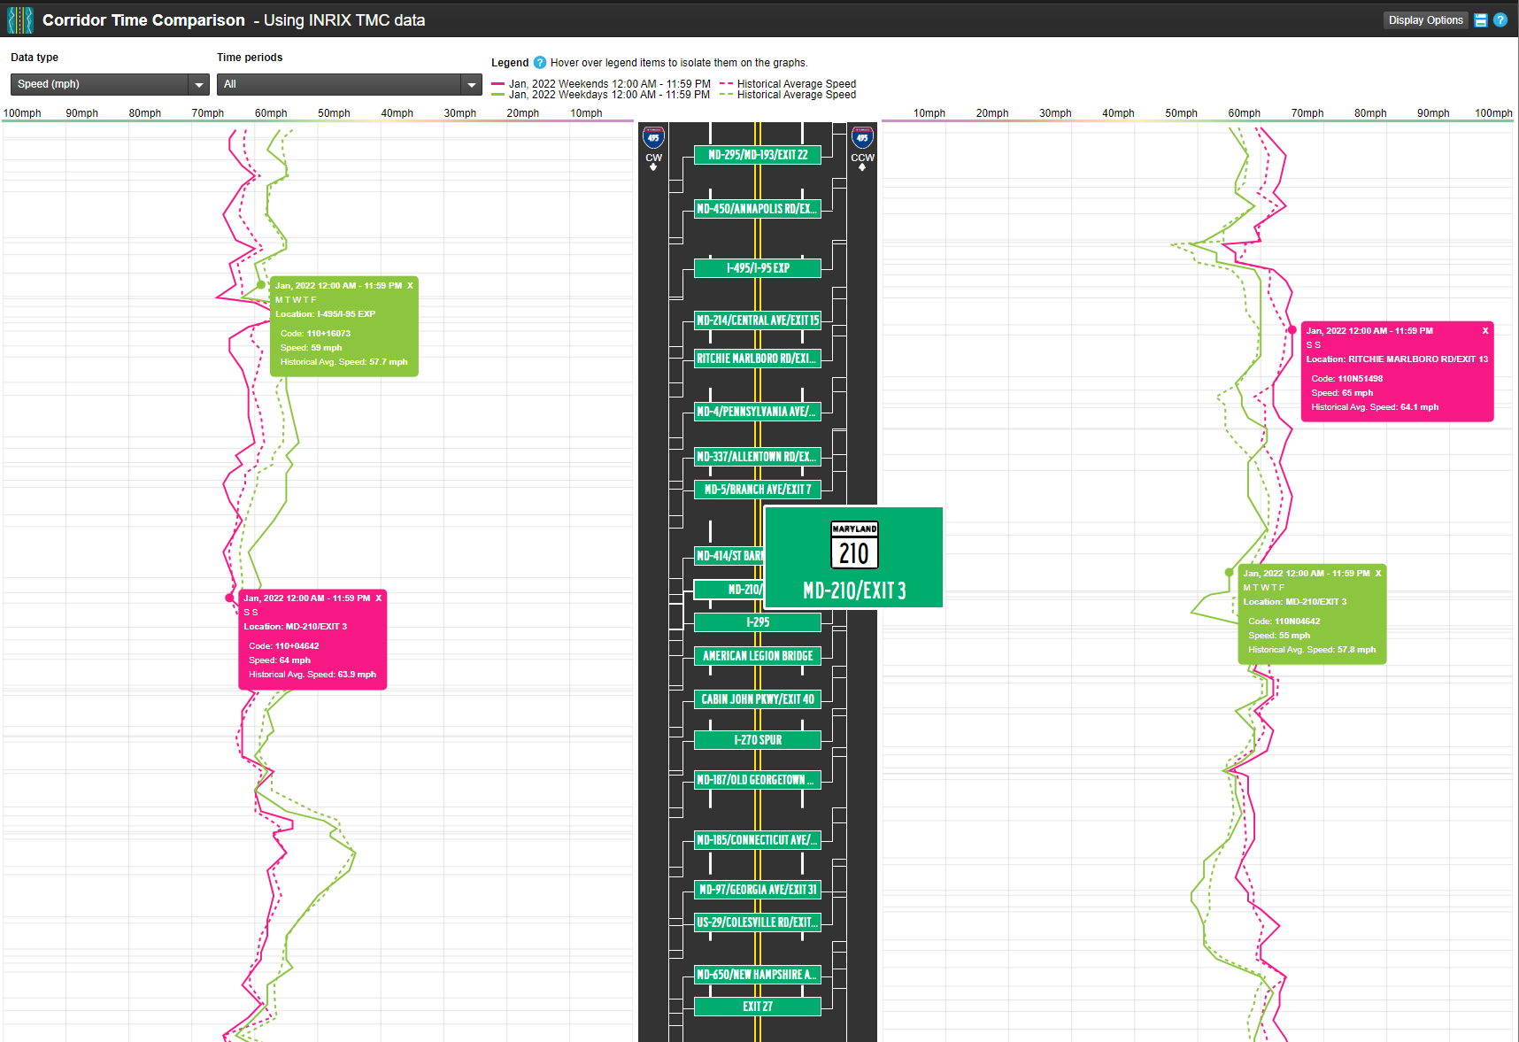Toggle the Jan 2022 Weekends legend item

pos(609,83)
